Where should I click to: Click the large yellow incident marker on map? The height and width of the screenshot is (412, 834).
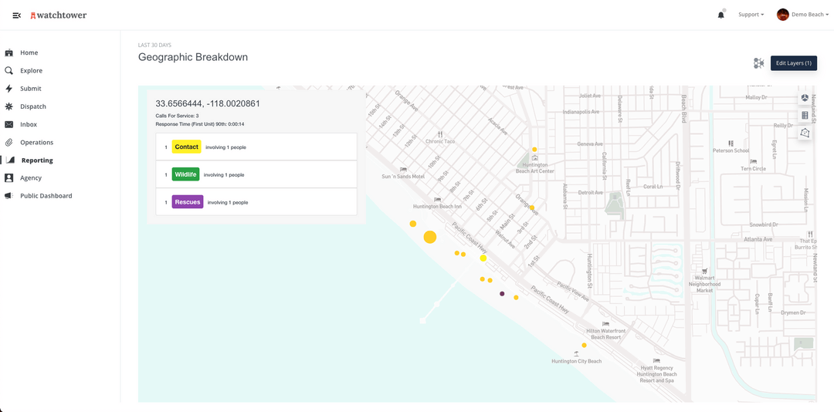pyautogui.click(x=430, y=237)
